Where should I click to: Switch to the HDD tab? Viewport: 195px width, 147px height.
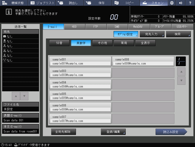tap(75, 27)
